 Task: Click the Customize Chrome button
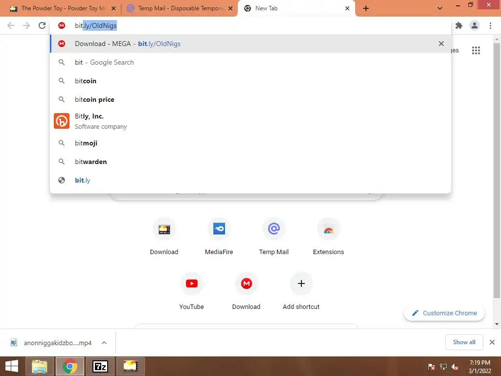[x=444, y=313]
